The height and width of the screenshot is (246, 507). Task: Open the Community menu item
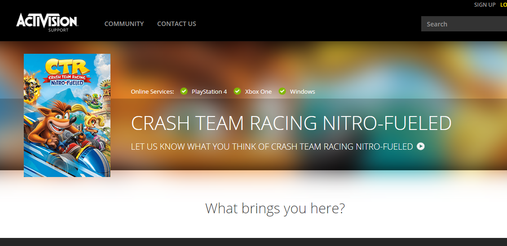point(124,24)
